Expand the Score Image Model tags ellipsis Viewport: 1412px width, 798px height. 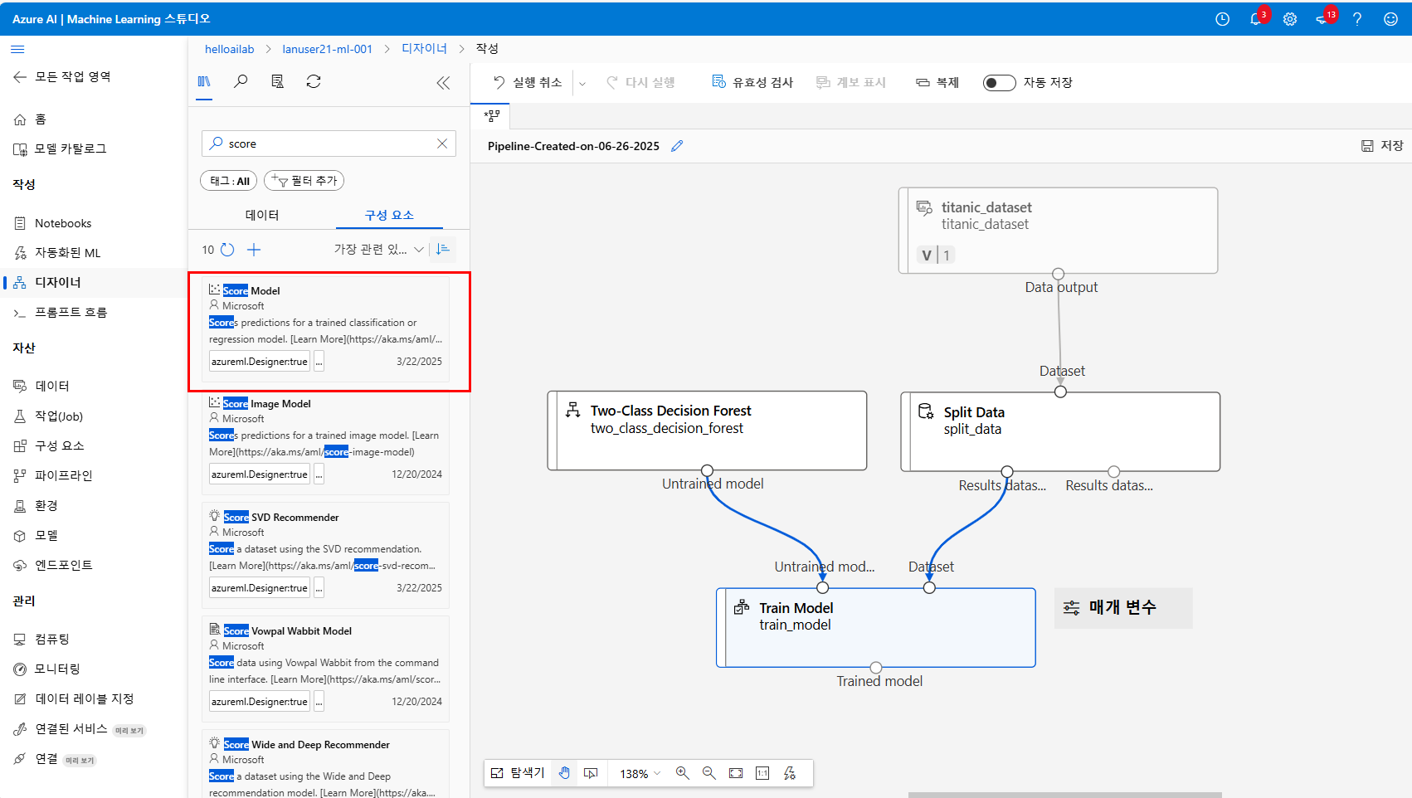[319, 474]
